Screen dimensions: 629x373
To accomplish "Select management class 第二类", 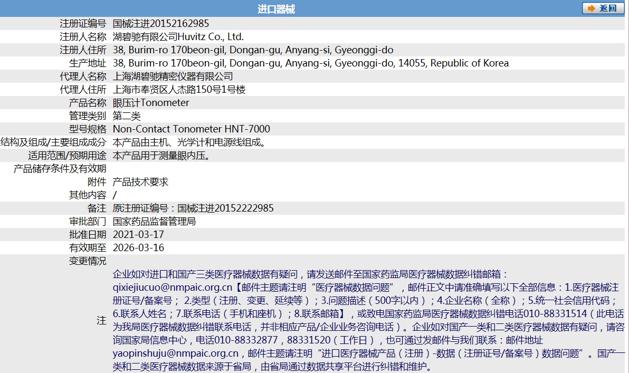I will coord(127,116).
